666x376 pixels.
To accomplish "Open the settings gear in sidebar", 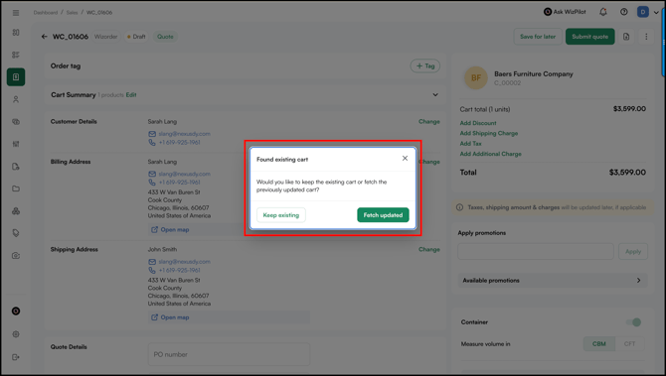I will click(x=16, y=334).
